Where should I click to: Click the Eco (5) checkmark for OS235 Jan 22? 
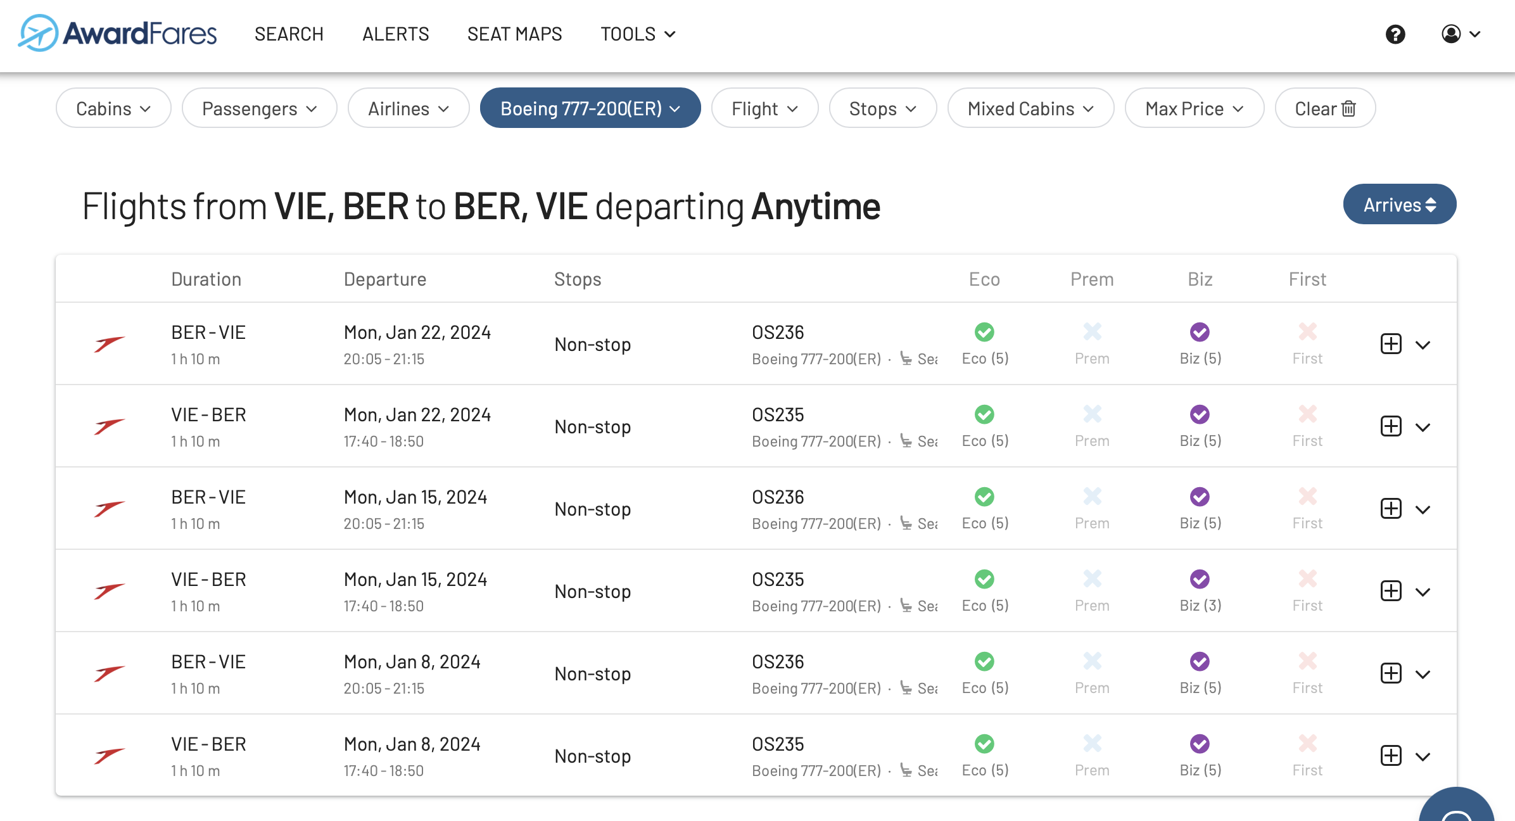pyautogui.click(x=984, y=414)
